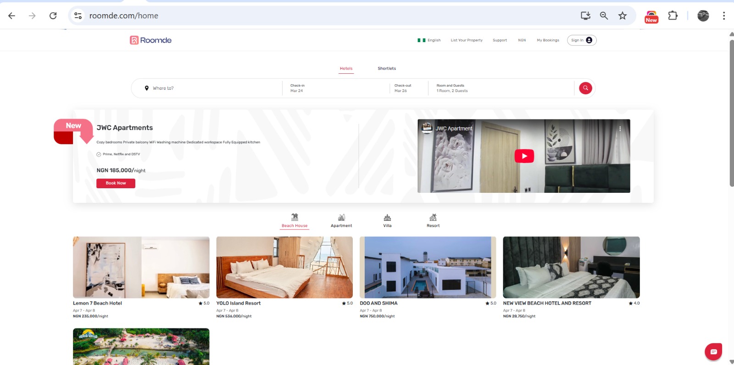Install the app from address bar icon

click(585, 16)
